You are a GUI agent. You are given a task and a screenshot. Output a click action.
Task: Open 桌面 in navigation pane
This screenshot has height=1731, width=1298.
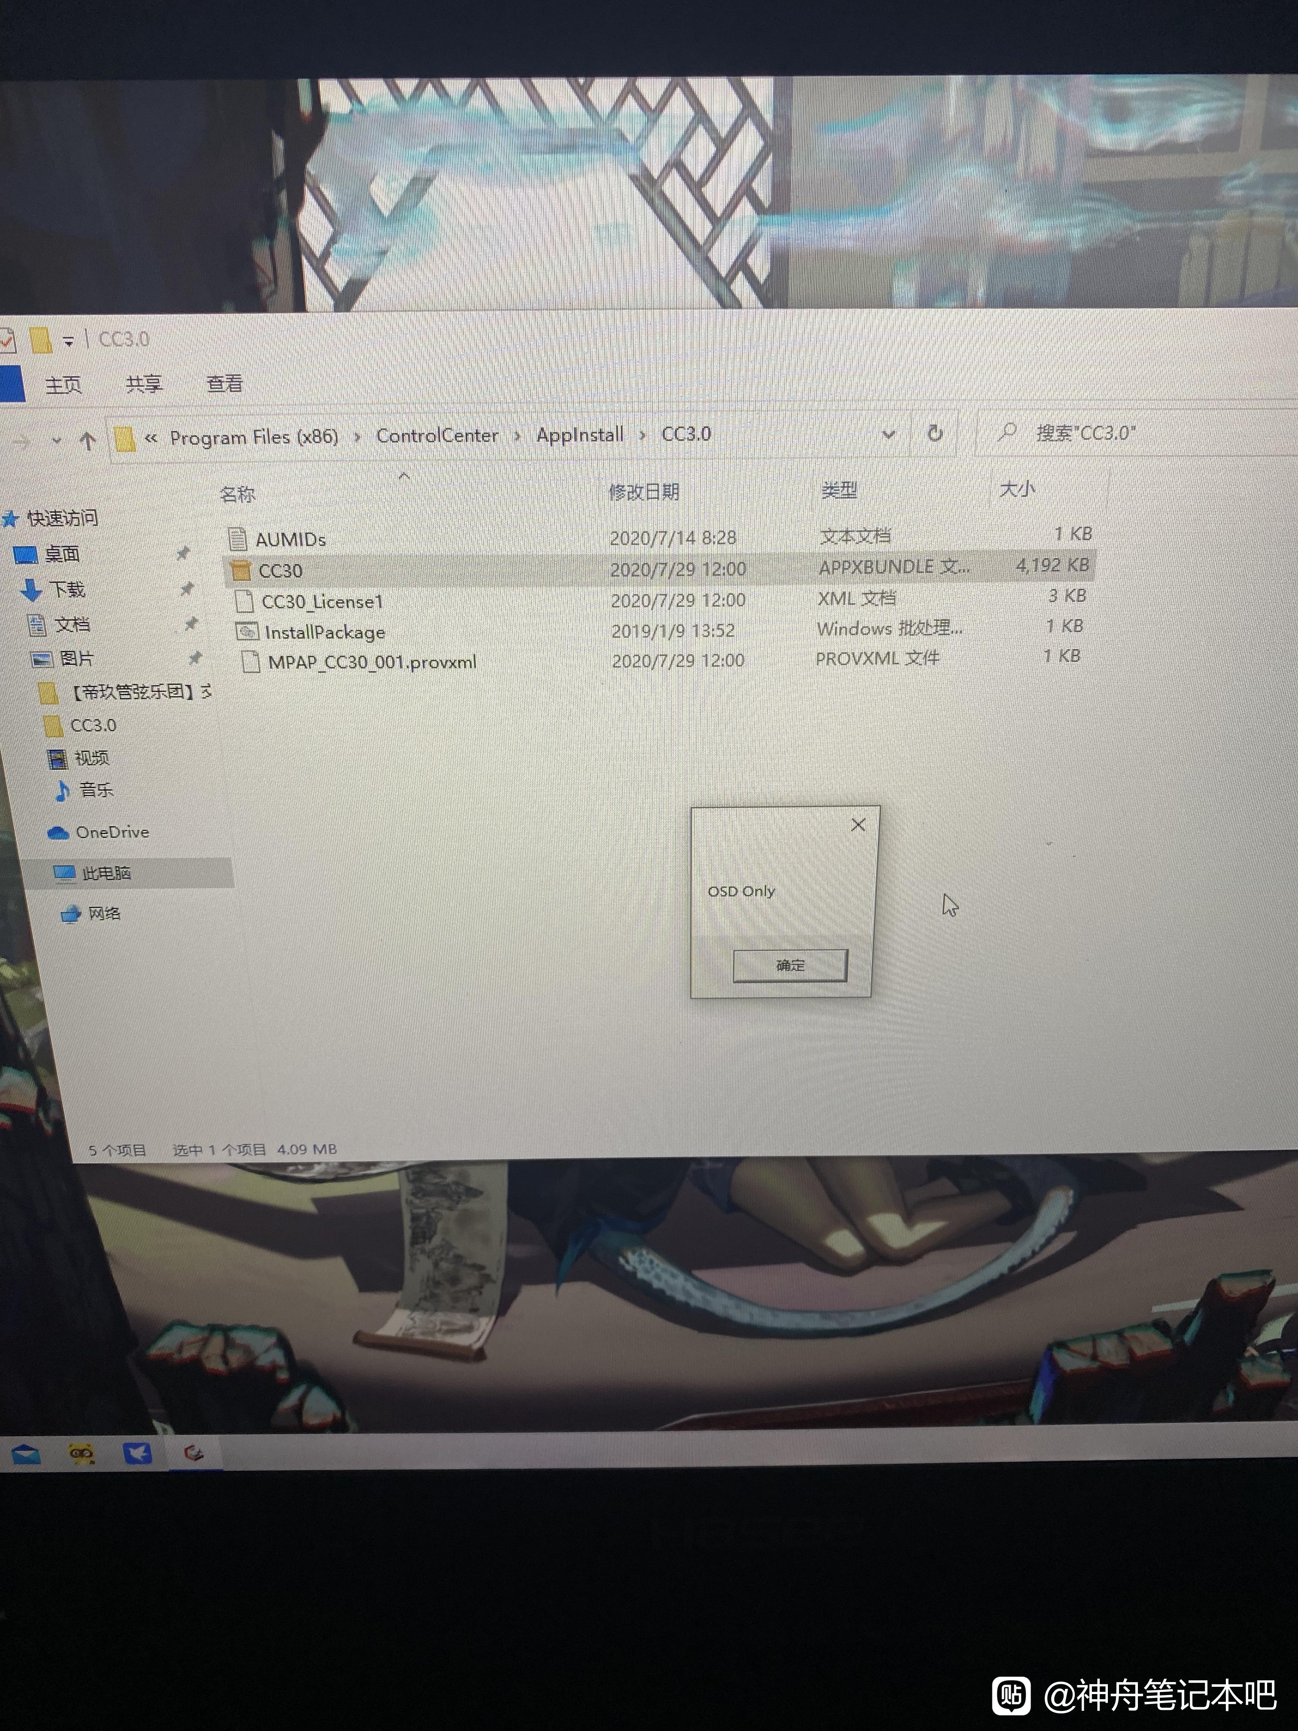tap(62, 554)
